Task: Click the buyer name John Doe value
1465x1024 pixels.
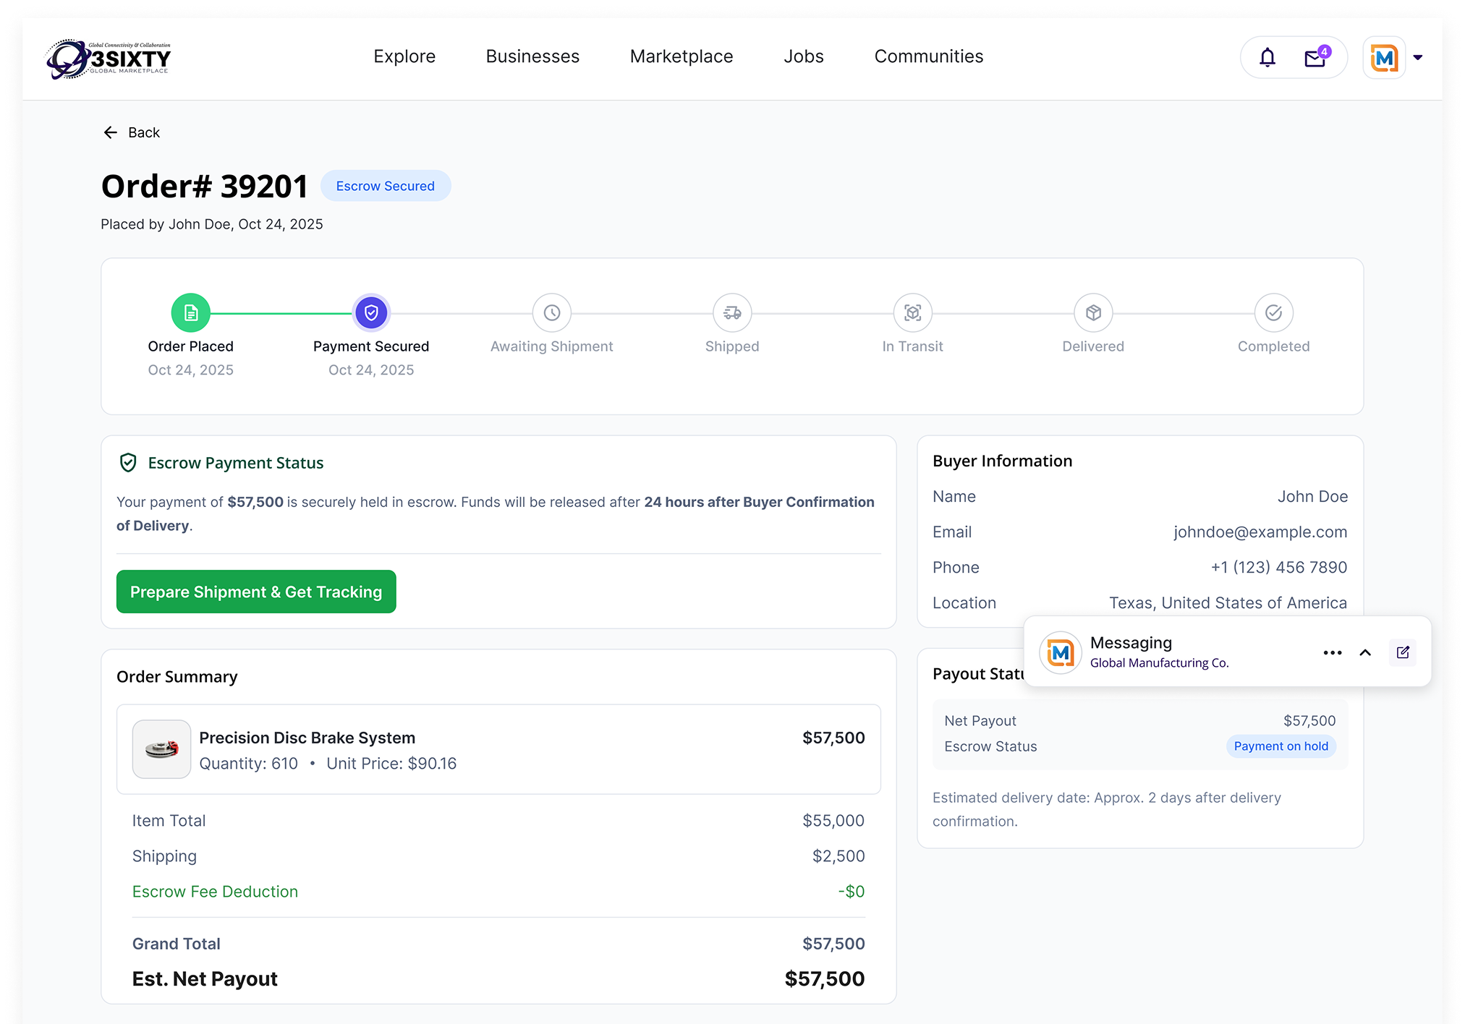Action: pos(1312,497)
